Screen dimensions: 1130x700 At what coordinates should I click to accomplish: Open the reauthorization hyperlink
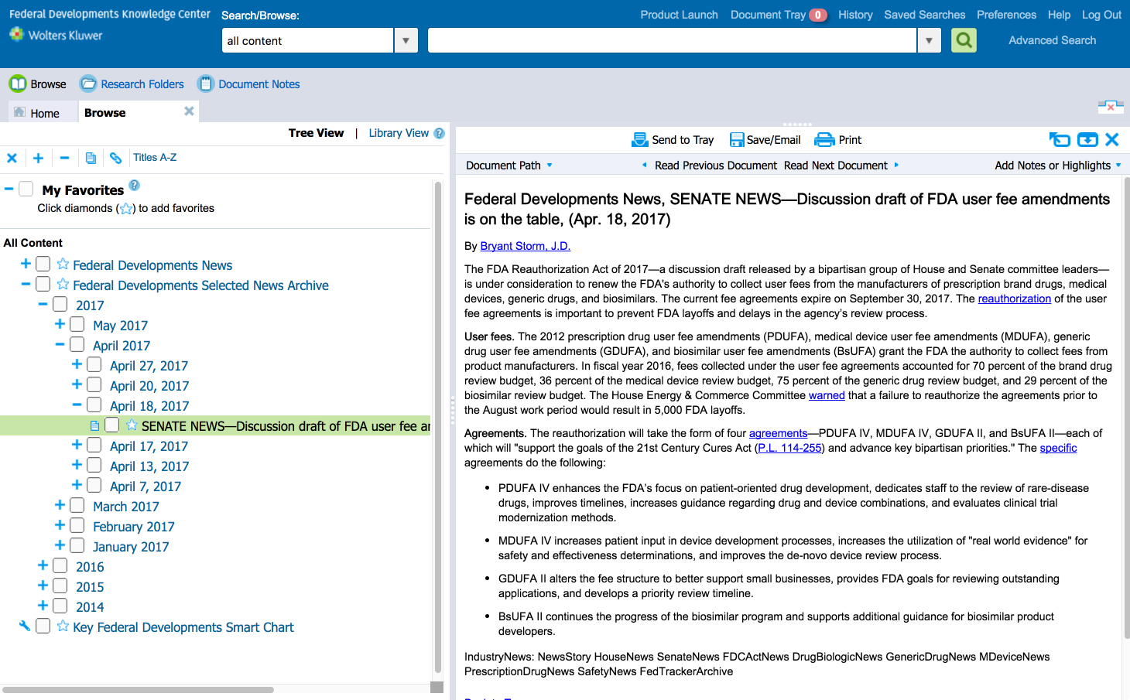tap(1015, 299)
